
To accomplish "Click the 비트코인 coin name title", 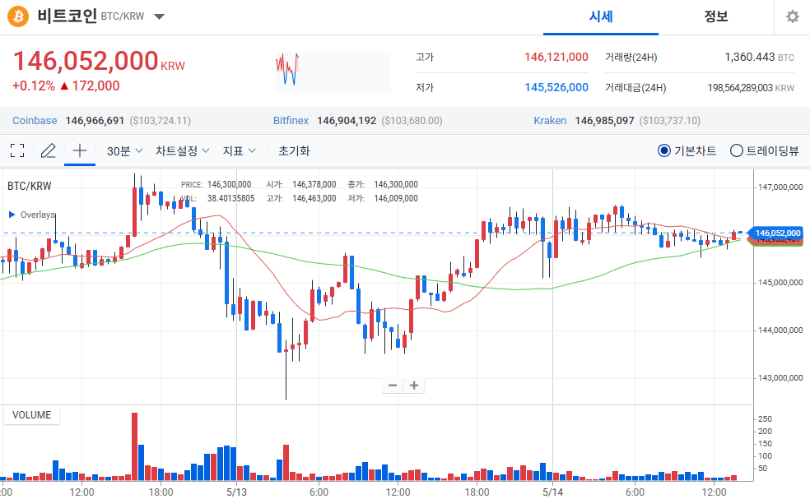I will [x=67, y=16].
